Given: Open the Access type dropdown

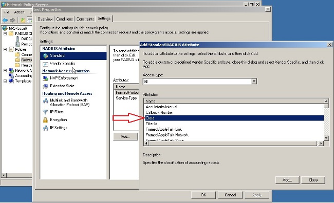Looking at the screenshot, I should (x=254, y=81).
